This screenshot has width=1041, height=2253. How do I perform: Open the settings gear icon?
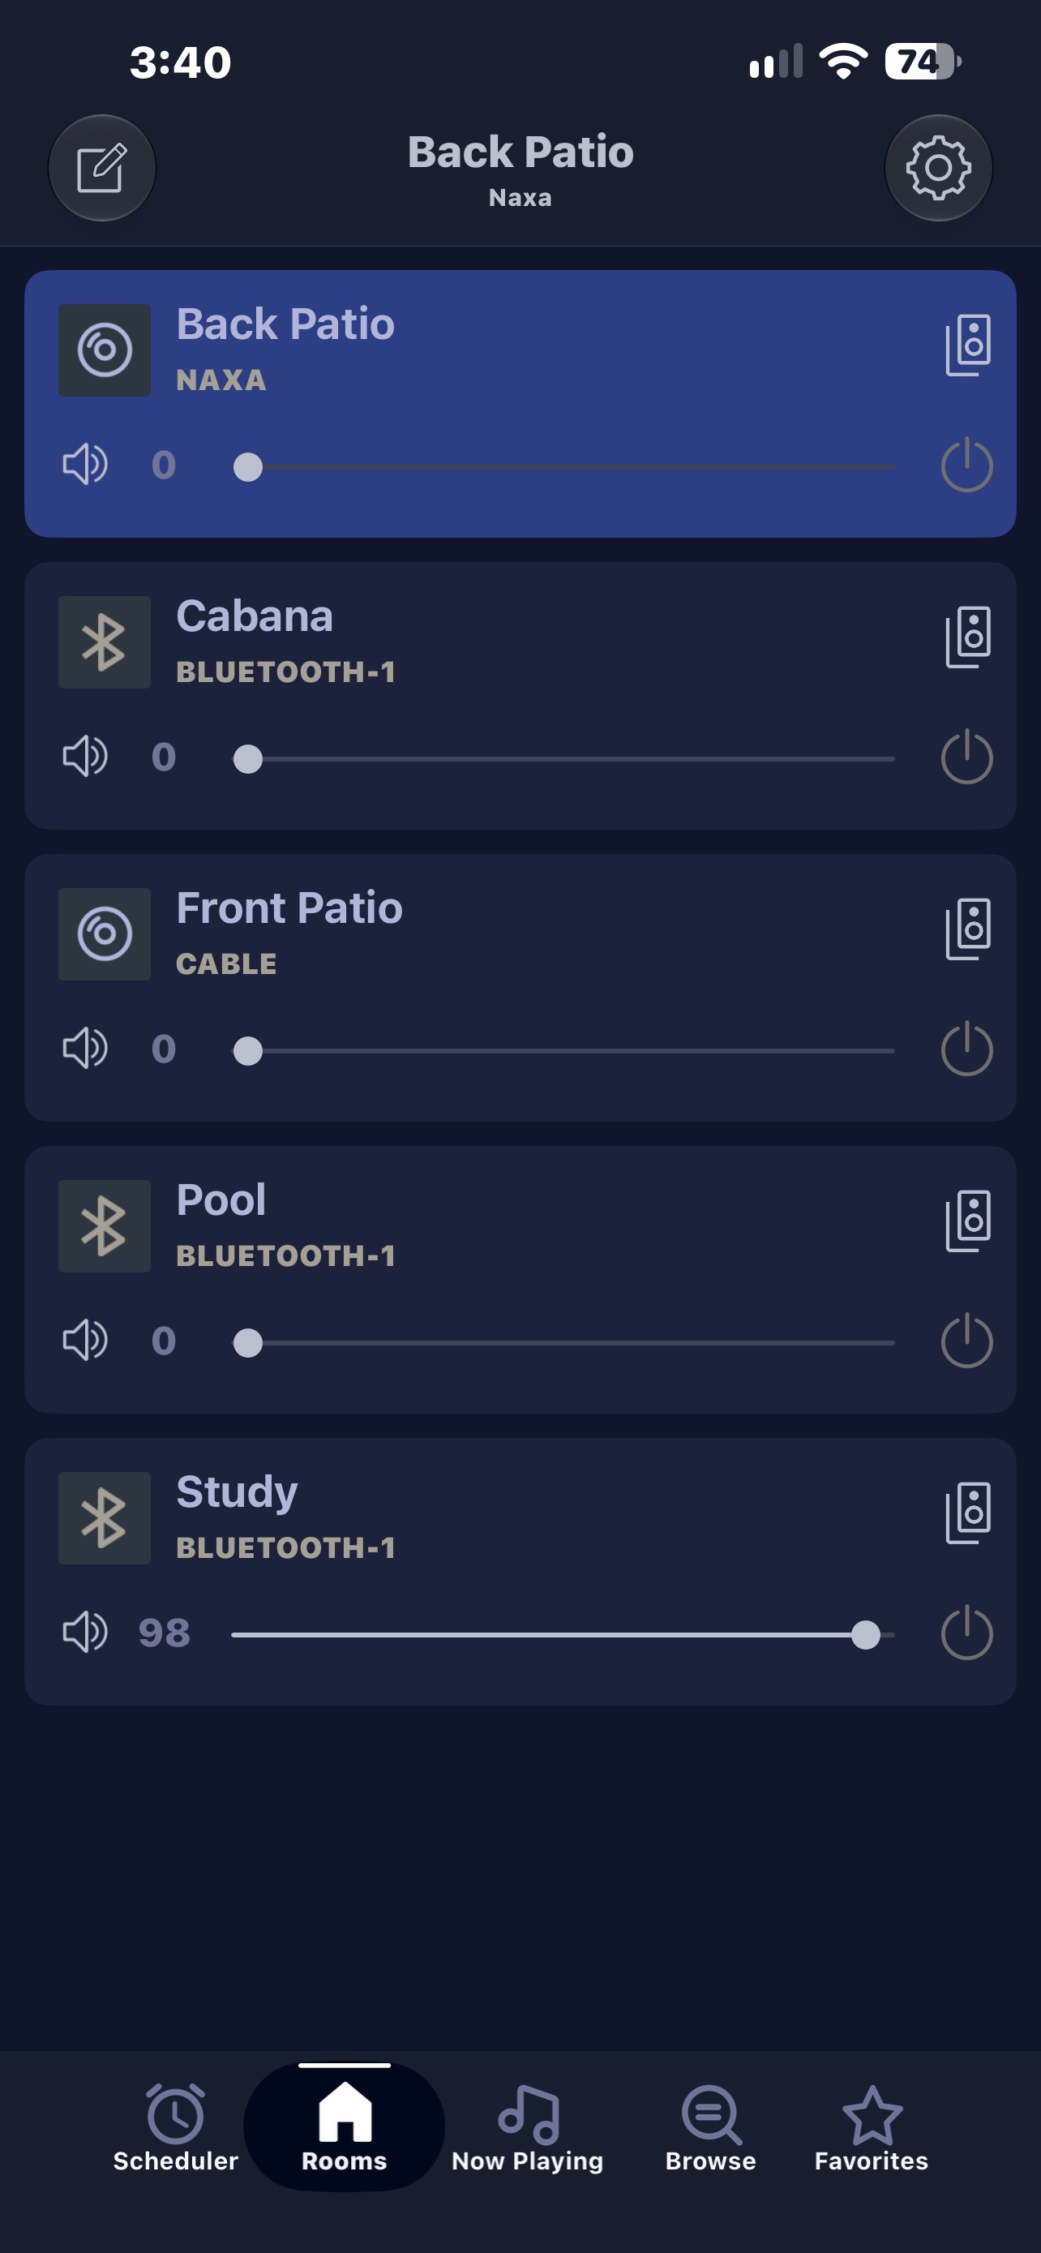(938, 168)
